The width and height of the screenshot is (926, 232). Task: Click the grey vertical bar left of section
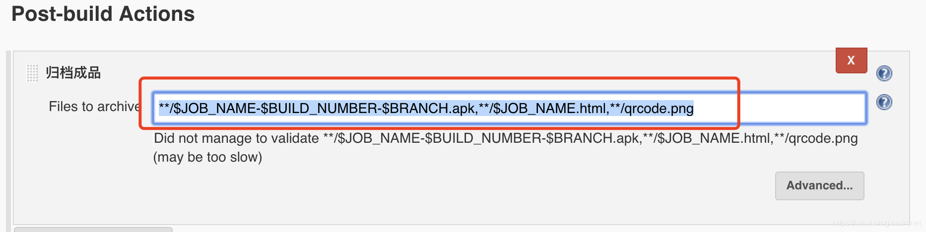[x=8, y=139]
